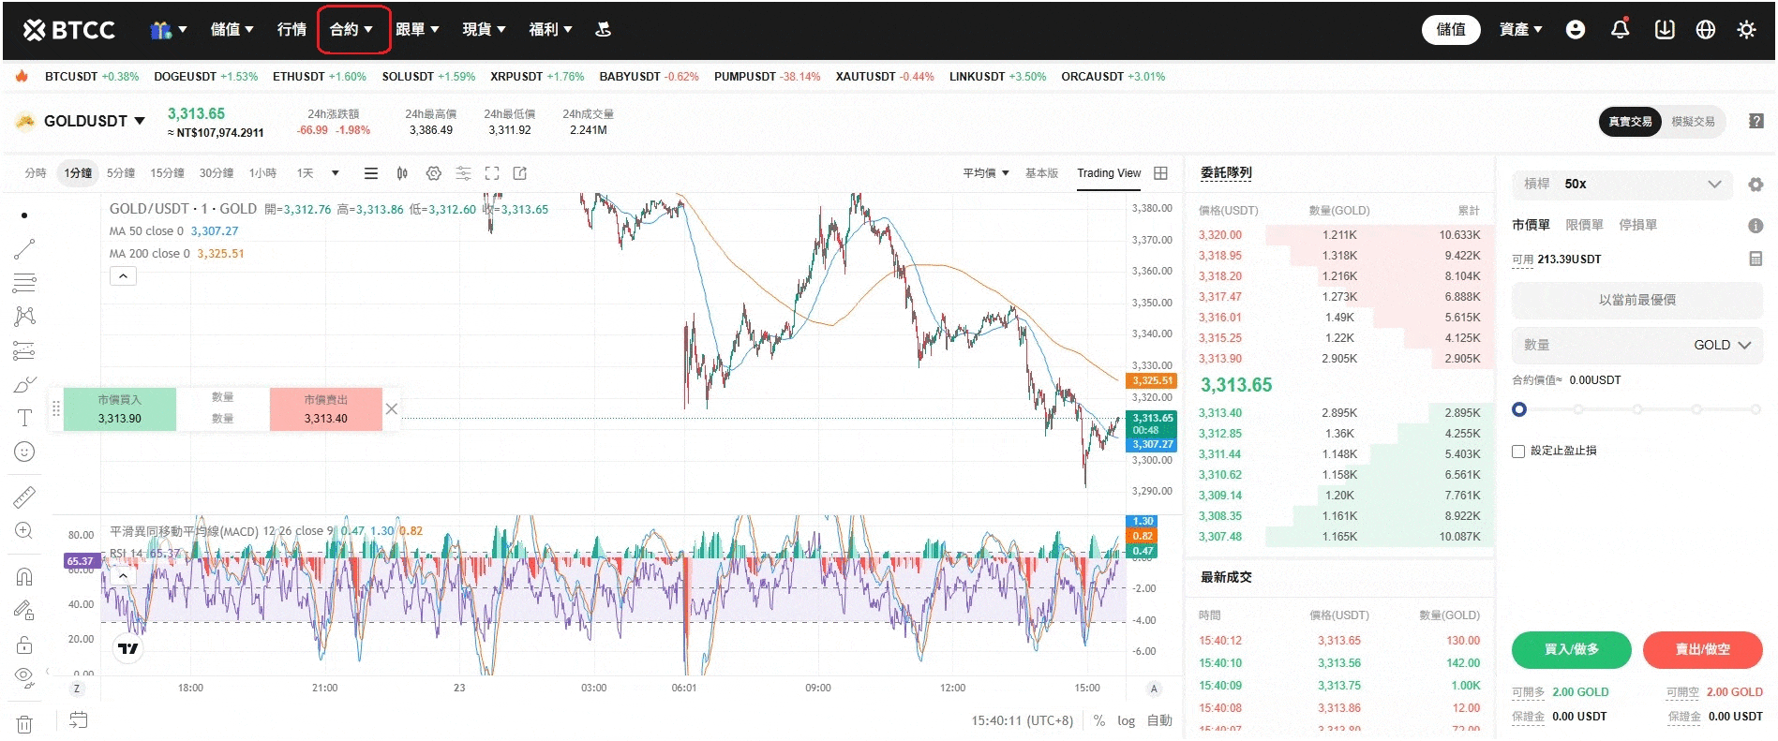Select the ruler measure tool
The height and width of the screenshot is (741, 1778).
tap(24, 496)
